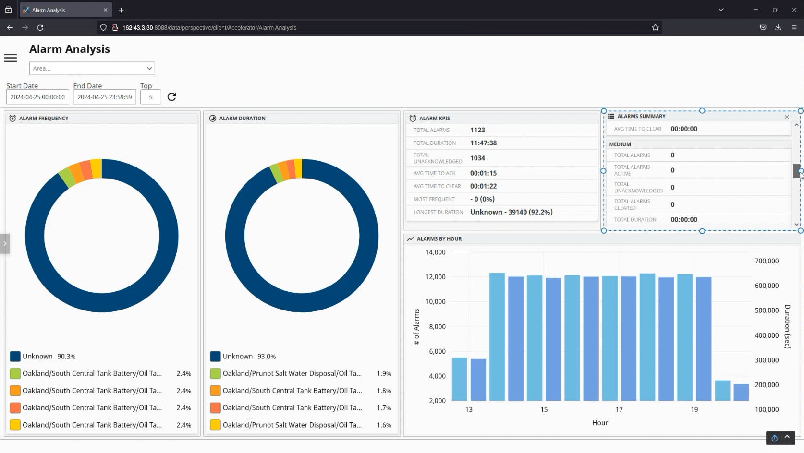Click the Alarm Duration panel header icon
The image size is (804, 453).
pos(212,118)
